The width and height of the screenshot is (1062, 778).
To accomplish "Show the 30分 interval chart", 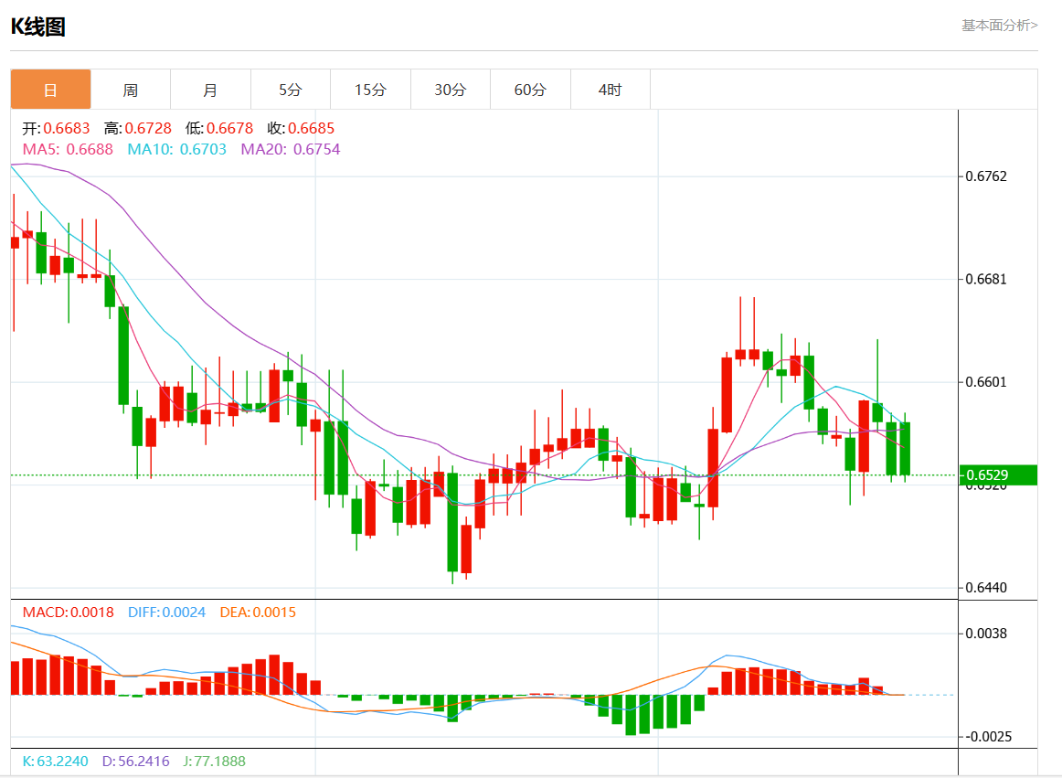I will click(450, 90).
